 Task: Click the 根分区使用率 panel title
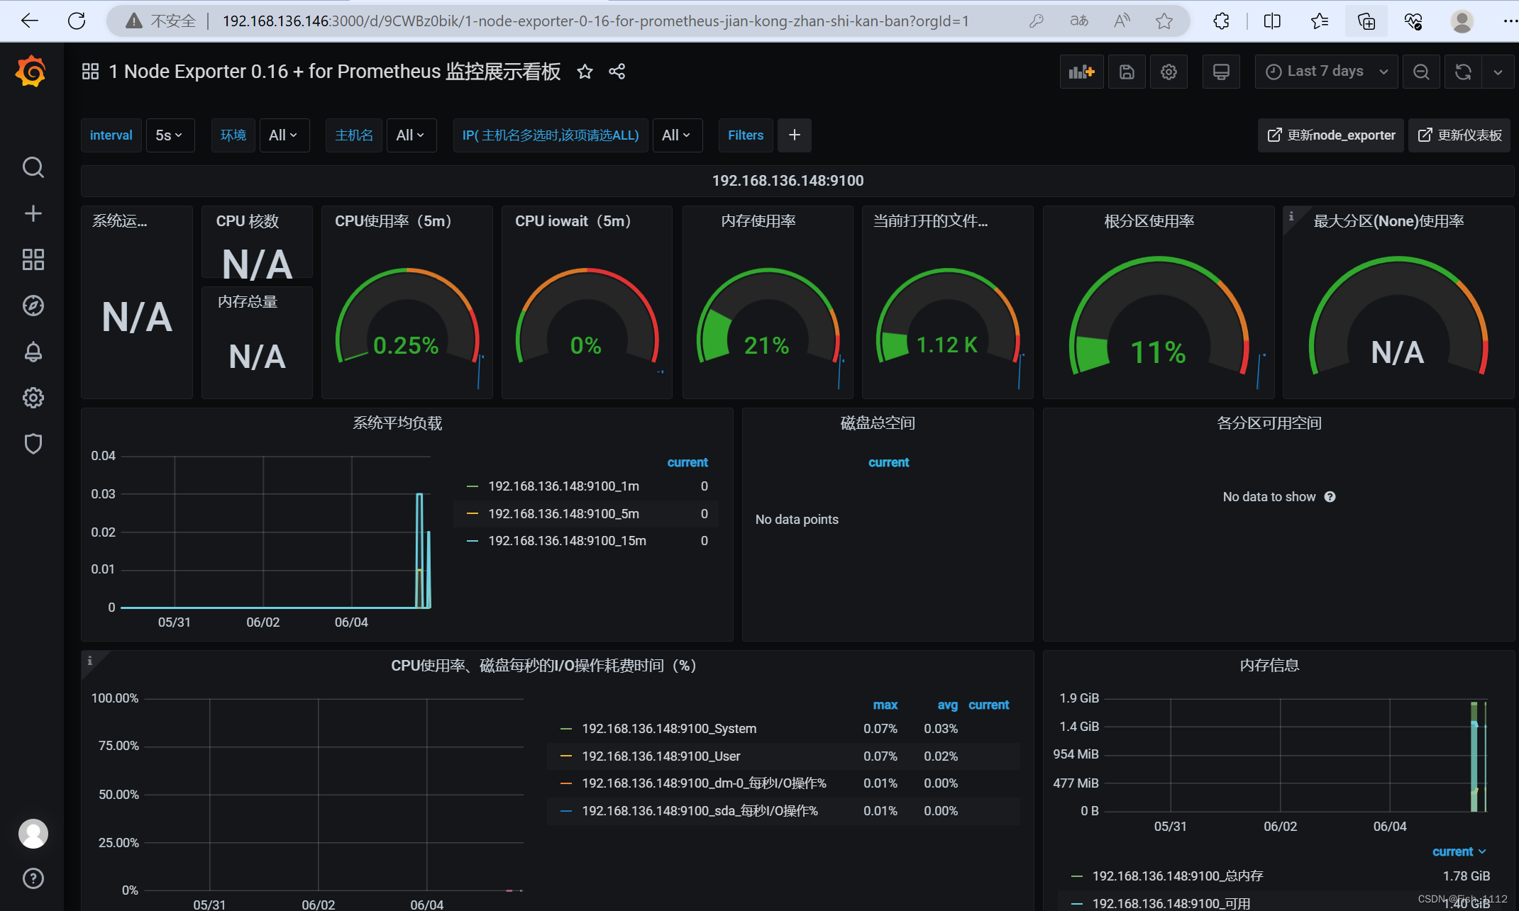[x=1149, y=221]
